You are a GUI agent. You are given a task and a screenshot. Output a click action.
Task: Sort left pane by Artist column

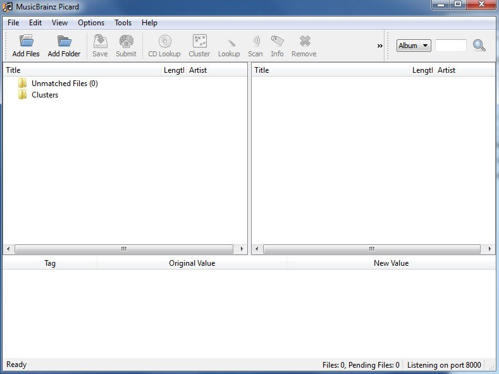click(216, 70)
